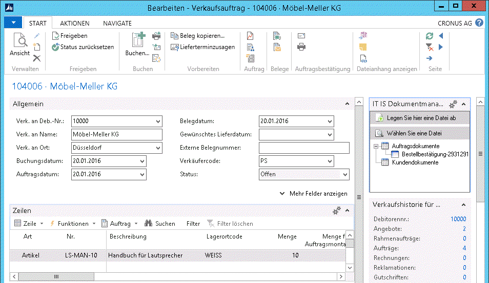Screen dimensions: 489x283
Task: Collapse the Auftragsdokumente tree node
Action: click(376, 146)
